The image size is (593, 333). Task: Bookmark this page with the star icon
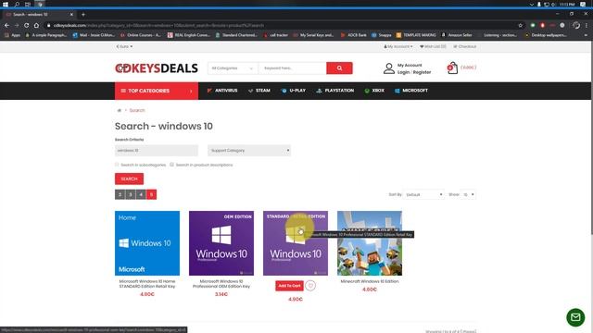[521, 25]
